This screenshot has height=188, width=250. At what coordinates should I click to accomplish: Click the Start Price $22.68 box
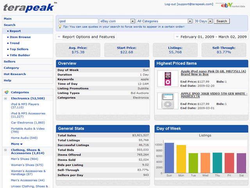(x=127, y=50)
